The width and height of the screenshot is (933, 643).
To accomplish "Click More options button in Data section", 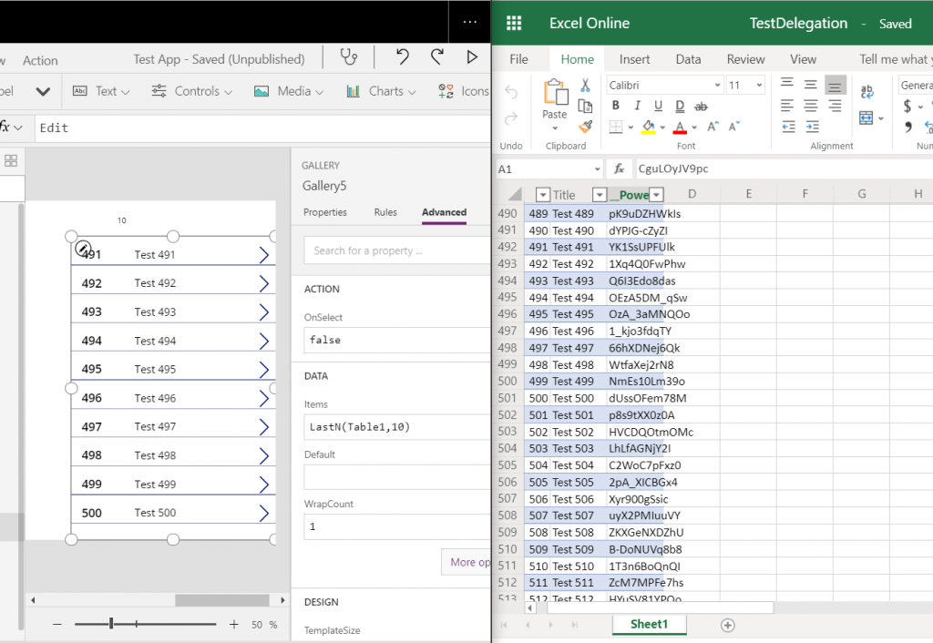I will point(466,562).
